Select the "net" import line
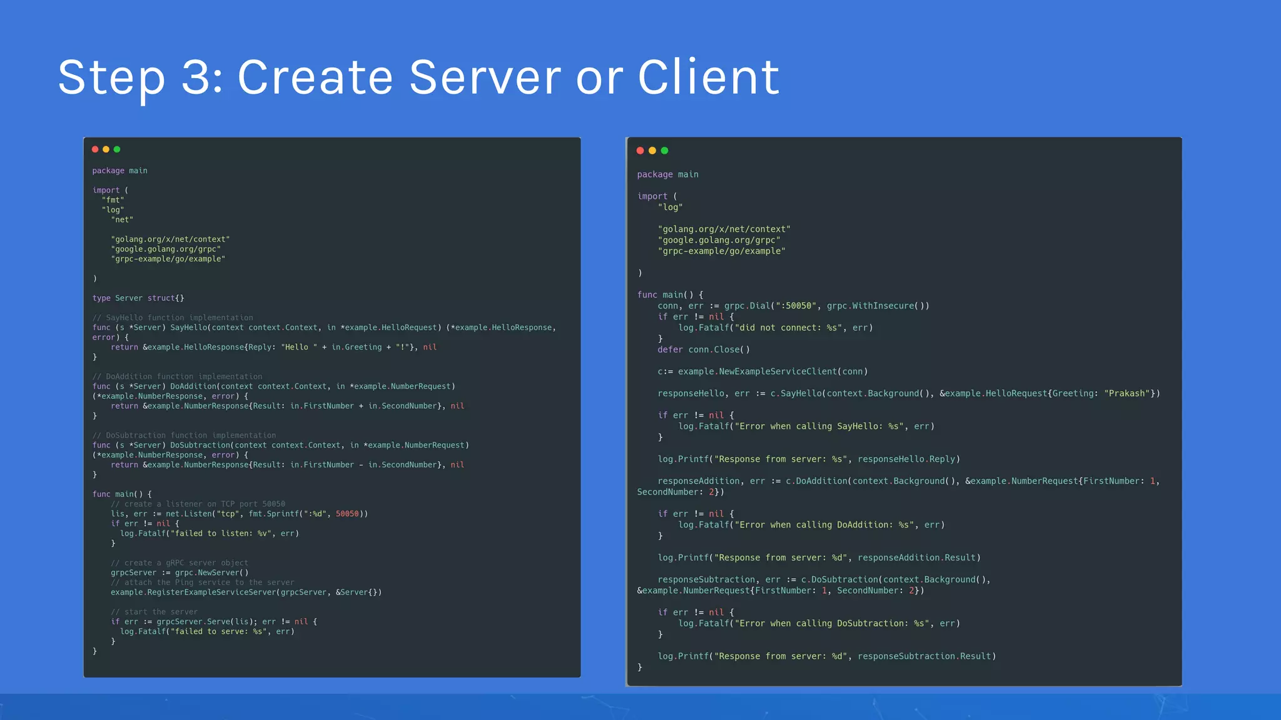Image resolution: width=1281 pixels, height=720 pixels. pyautogui.click(x=122, y=219)
